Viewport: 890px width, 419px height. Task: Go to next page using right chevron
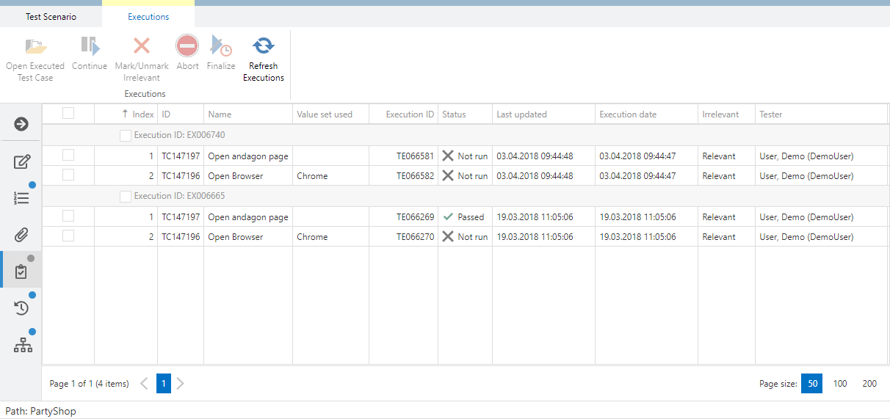(x=181, y=383)
